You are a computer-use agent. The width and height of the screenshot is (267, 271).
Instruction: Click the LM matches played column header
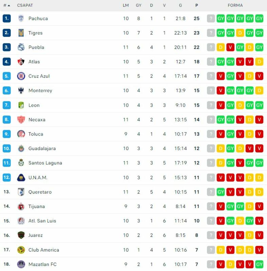pyautogui.click(x=126, y=5)
